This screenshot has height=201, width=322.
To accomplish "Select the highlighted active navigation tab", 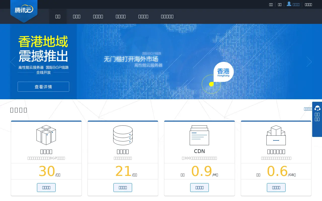I will pos(58,16).
